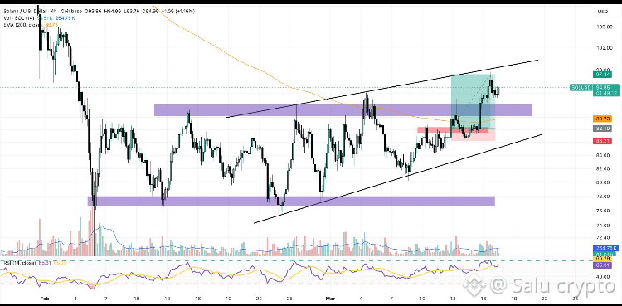This screenshot has width=622, height=306.
Task: Click the Mar label on the time axis
Action: (330, 298)
